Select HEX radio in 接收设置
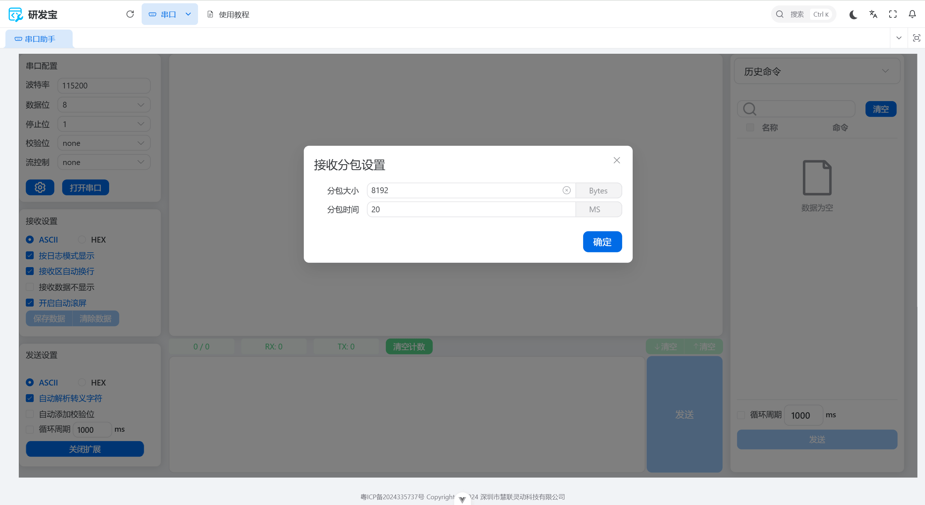The image size is (925, 505). tap(82, 240)
